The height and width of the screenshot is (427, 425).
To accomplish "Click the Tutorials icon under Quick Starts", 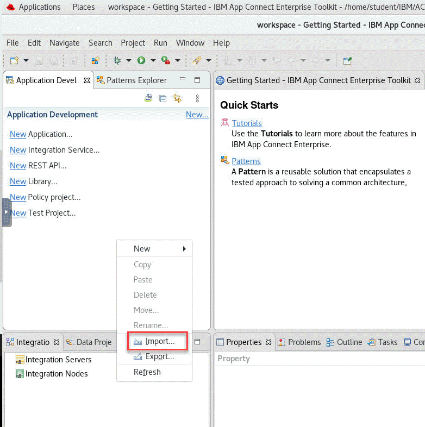I will pyautogui.click(x=225, y=123).
